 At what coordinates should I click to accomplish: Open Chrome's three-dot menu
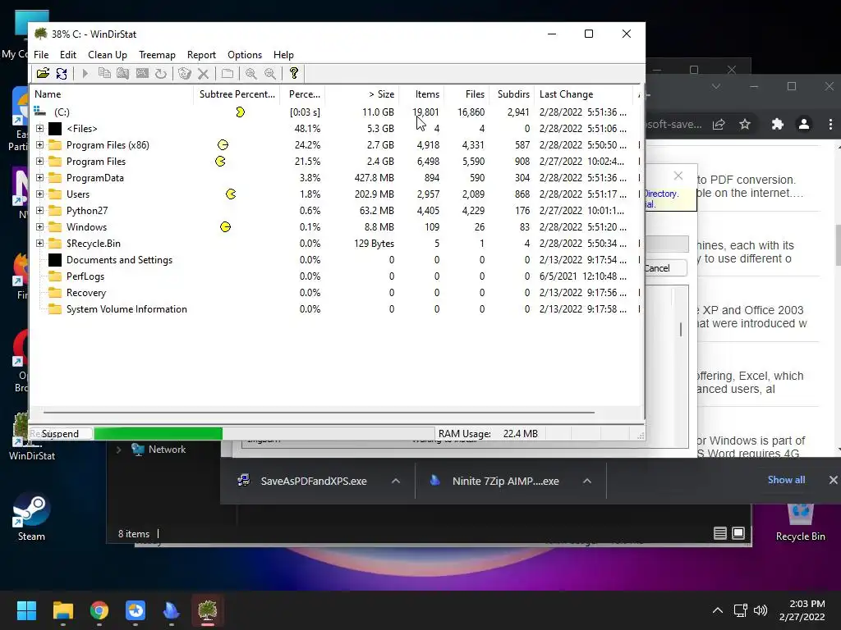[830, 125]
